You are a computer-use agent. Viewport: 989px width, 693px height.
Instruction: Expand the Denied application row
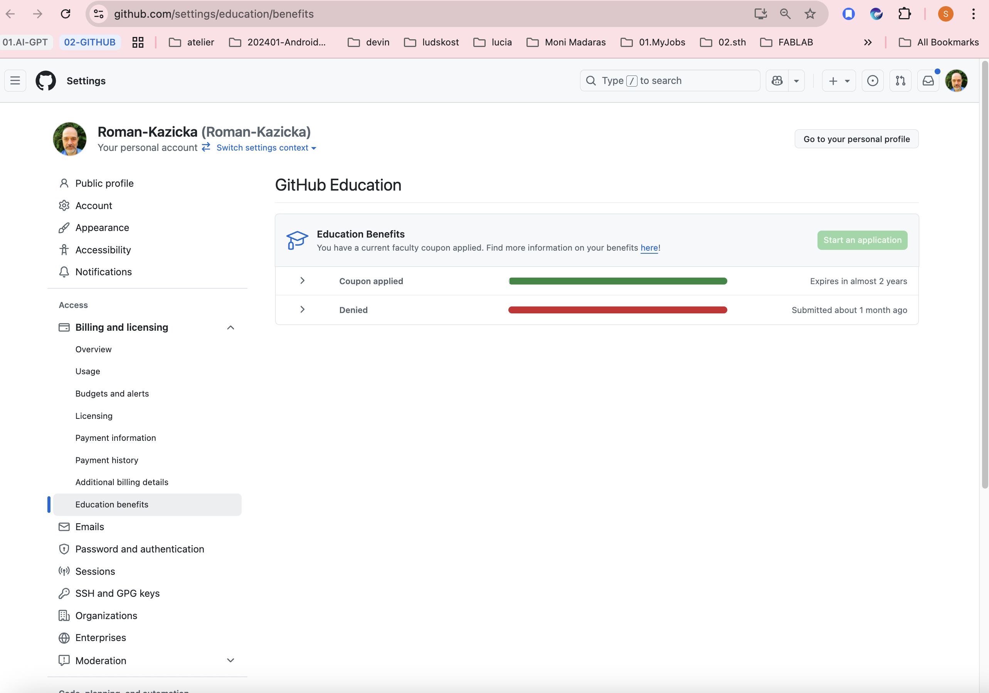303,309
